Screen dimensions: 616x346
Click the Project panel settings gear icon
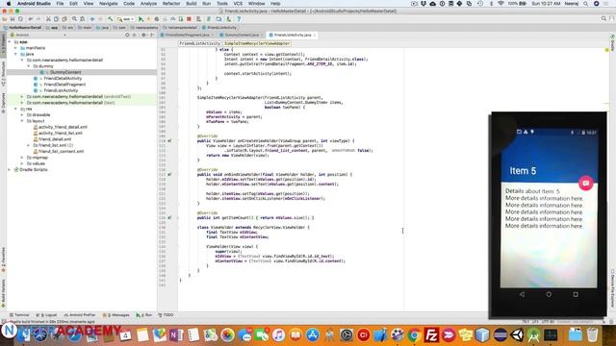[x=143, y=35]
